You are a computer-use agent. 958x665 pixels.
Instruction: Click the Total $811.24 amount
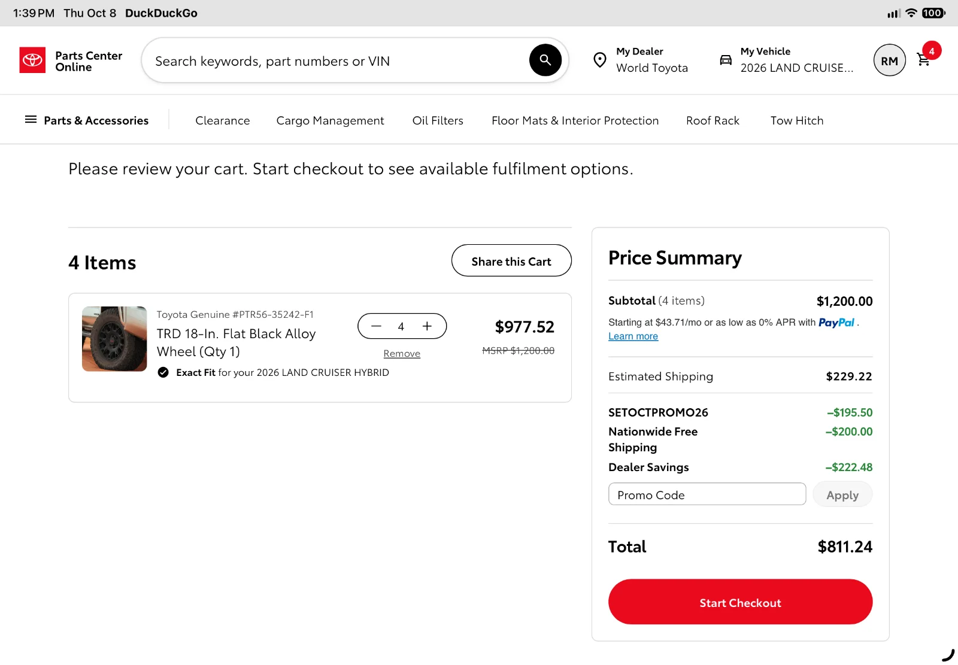coord(845,546)
